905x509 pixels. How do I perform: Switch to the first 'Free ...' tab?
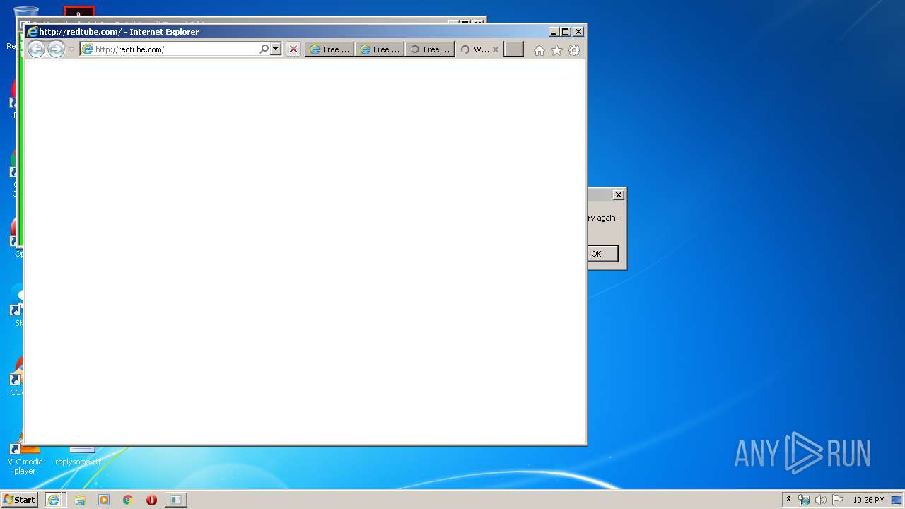(x=329, y=49)
